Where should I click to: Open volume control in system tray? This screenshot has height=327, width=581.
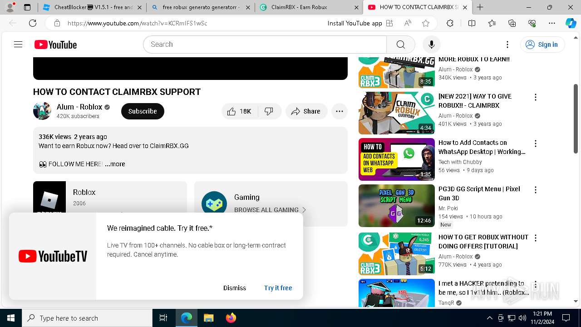tap(522, 318)
